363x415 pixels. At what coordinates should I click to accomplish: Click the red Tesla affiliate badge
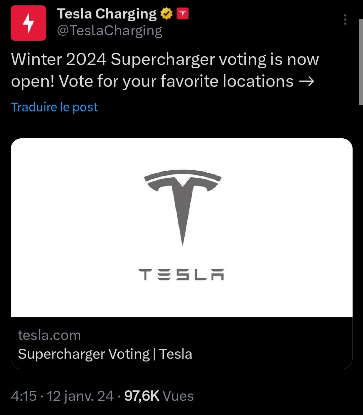[x=183, y=13]
